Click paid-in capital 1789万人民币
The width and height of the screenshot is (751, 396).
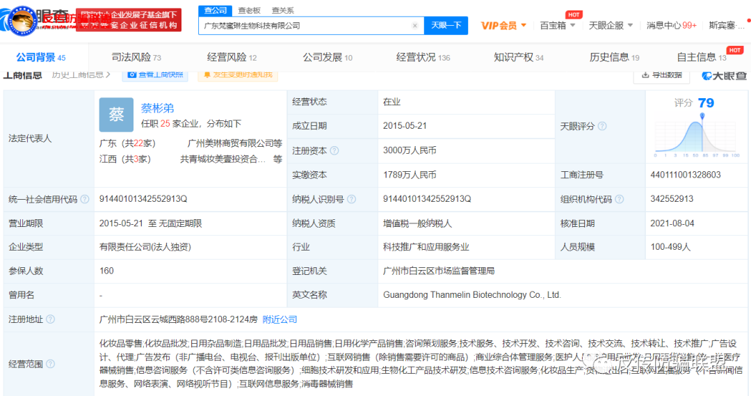(410, 175)
